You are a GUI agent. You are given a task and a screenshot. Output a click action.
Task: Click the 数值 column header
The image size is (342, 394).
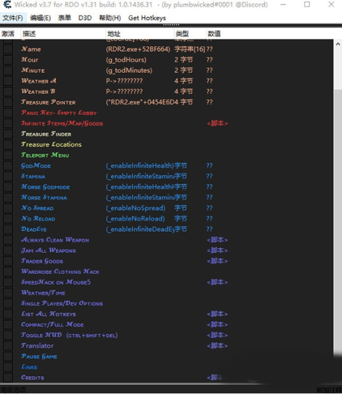(214, 33)
